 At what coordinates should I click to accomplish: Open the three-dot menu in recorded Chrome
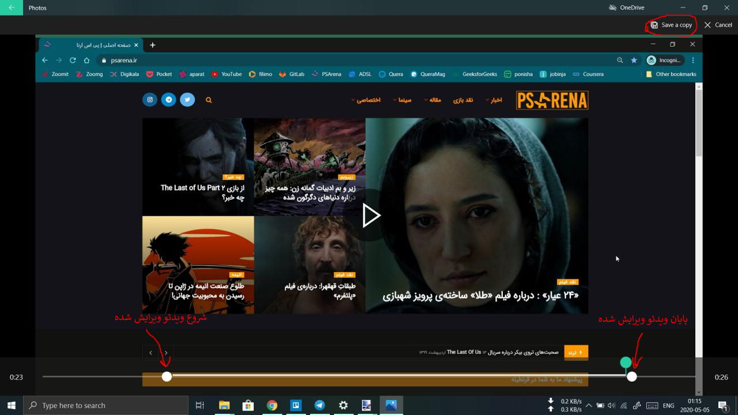click(x=693, y=60)
